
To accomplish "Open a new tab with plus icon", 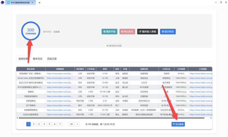I will pos(39,2).
